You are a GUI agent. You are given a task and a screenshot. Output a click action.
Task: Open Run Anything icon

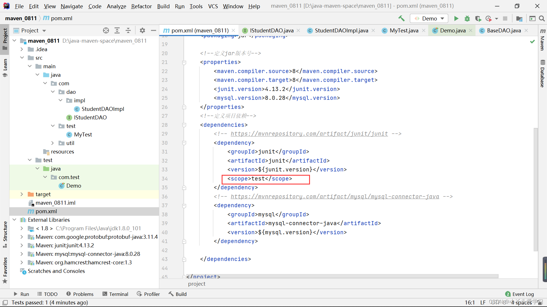point(532,18)
